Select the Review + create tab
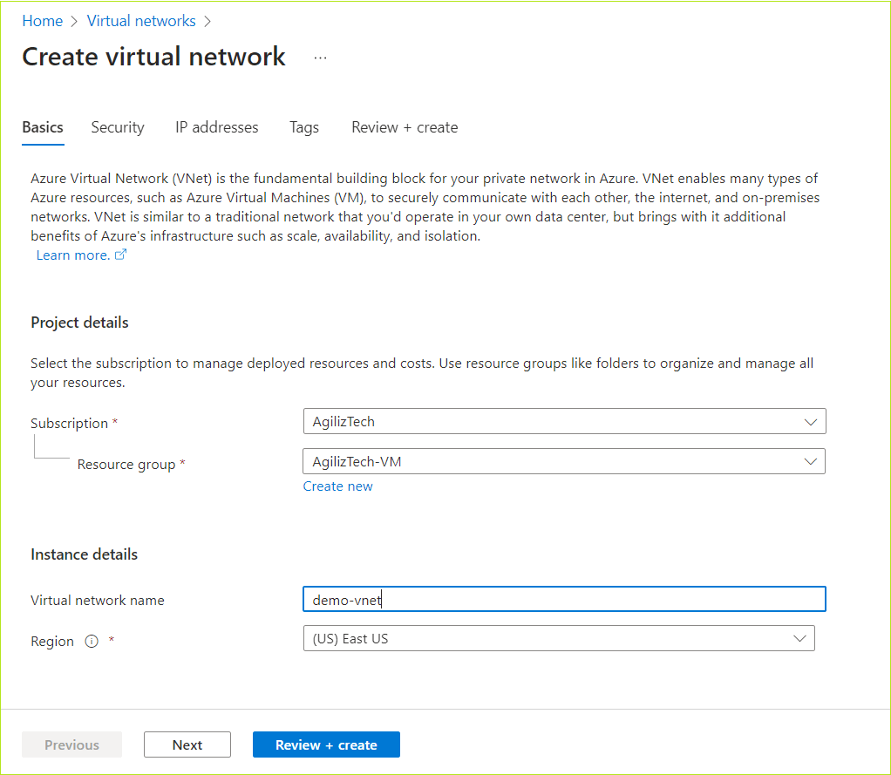The image size is (891, 775). (404, 127)
